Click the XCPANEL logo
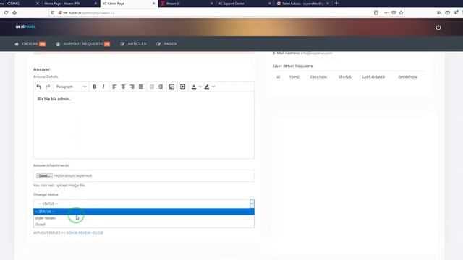Image resolution: width=463 pixels, height=260 pixels. pos(26,27)
